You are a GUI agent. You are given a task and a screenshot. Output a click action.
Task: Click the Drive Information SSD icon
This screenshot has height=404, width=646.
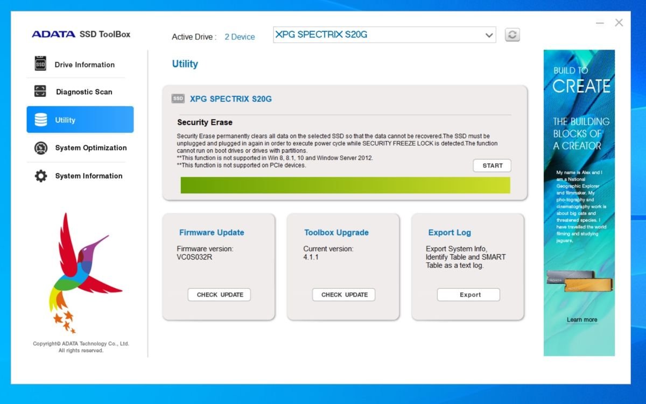click(x=40, y=64)
